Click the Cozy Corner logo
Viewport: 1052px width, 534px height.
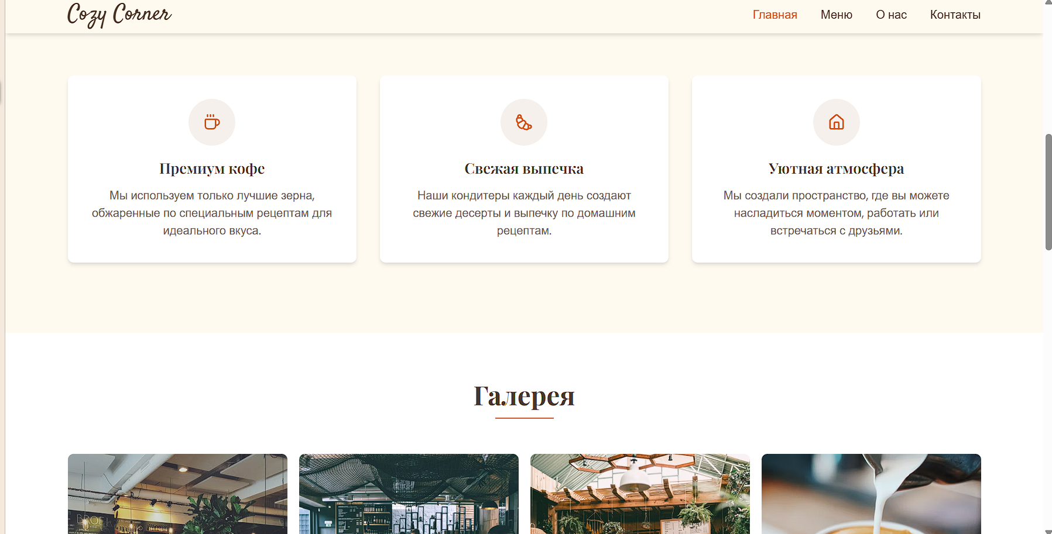119,15
